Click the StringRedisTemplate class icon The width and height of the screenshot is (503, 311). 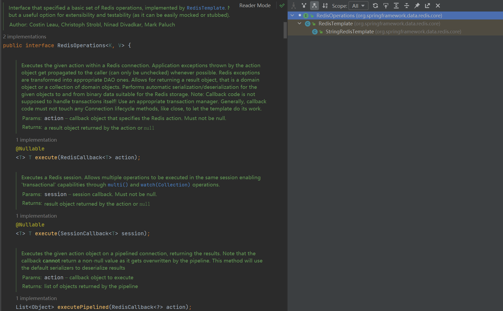coord(315,32)
